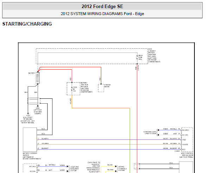Click the YEL/RED vertical wire label below the fuse

(x=71, y=101)
